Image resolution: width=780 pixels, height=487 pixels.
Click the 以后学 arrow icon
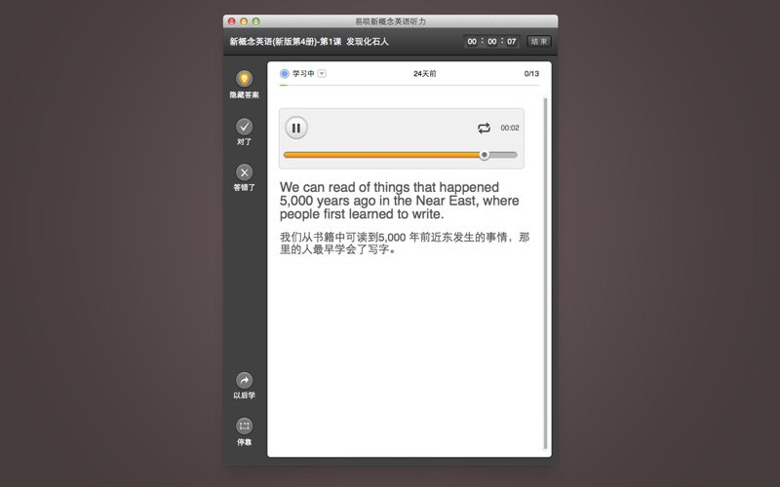point(244,381)
